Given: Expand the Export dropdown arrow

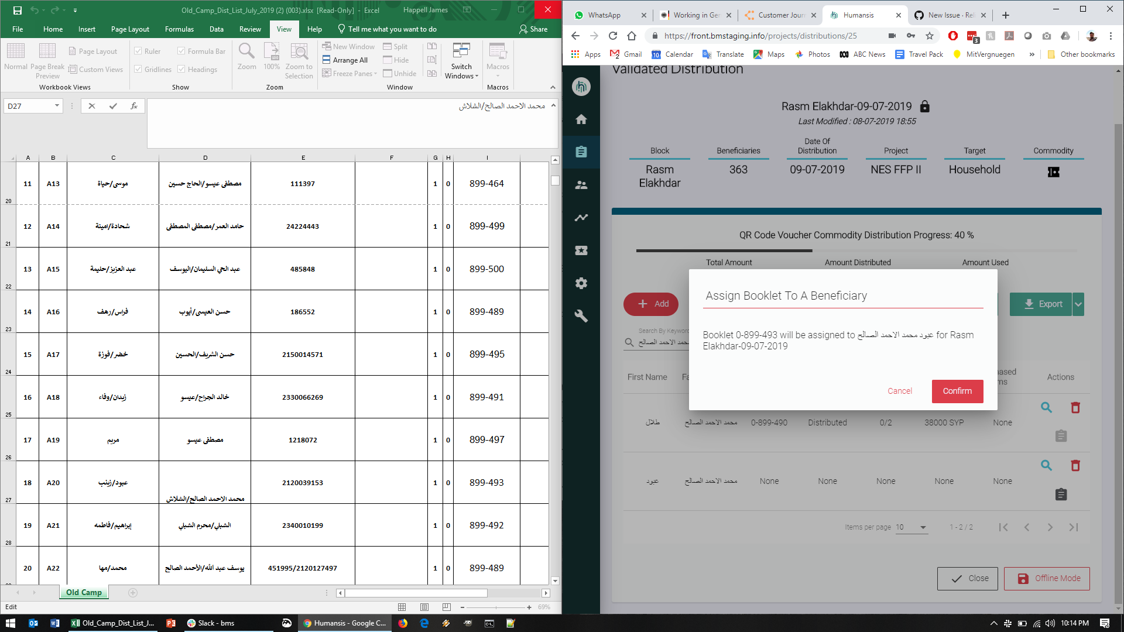Looking at the screenshot, I should [1078, 304].
